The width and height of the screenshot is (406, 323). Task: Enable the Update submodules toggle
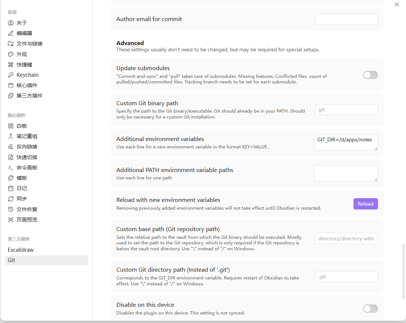point(370,75)
